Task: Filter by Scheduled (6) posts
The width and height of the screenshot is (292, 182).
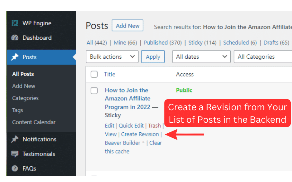Action: tap(240, 43)
